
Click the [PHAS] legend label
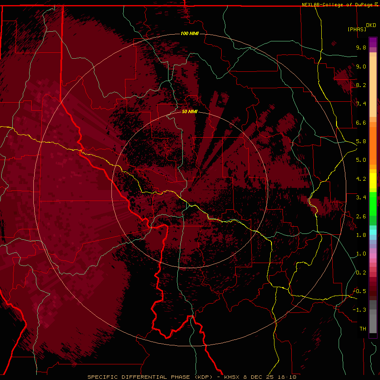tap(357, 29)
